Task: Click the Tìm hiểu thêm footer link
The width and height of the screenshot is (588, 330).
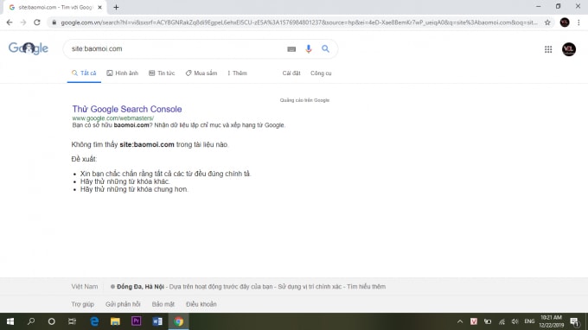Action: (x=366, y=287)
